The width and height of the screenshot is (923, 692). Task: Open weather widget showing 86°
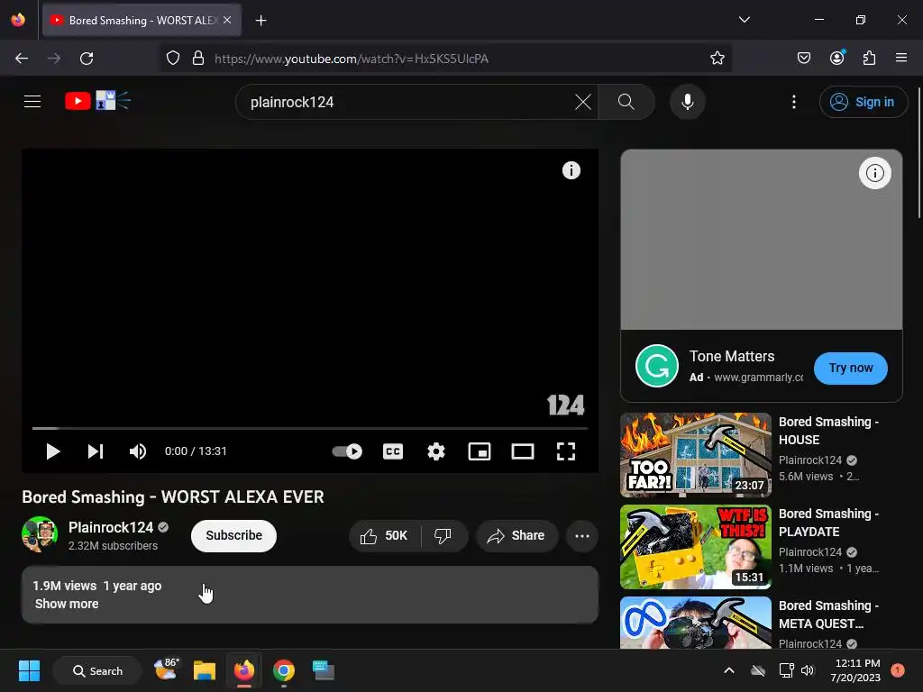click(x=166, y=669)
